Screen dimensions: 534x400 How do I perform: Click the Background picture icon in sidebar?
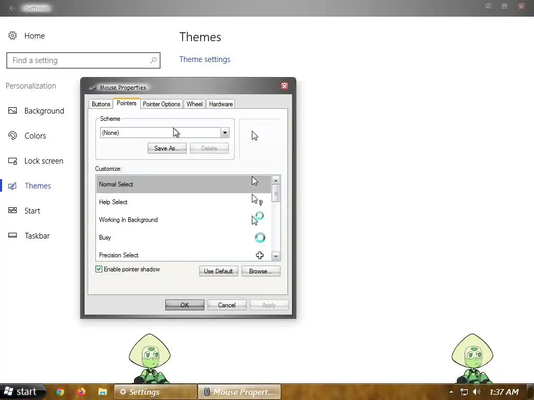coord(13,110)
